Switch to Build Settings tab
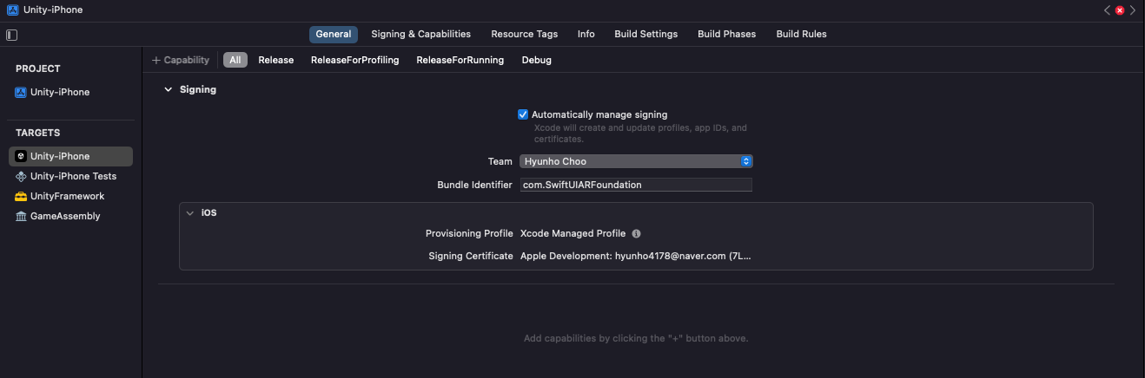The height and width of the screenshot is (378, 1145). point(645,34)
